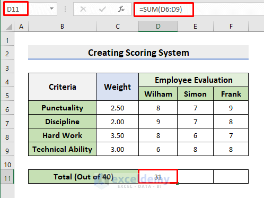Select the Discipline weight cell 2.00
The width and height of the screenshot is (264, 198).
(117, 122)
